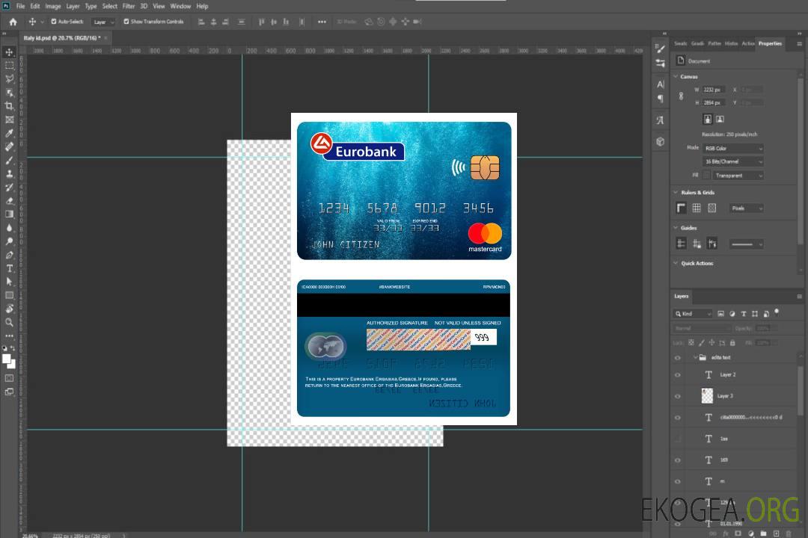Image resolution: width=808 pixels, height=538 pixels.
Task: Open the guide line style dropdown
Action: point(746,244)
